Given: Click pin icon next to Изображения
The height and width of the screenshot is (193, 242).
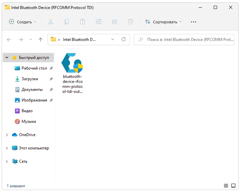Looking at the screenshot, I should coord(51,100).
